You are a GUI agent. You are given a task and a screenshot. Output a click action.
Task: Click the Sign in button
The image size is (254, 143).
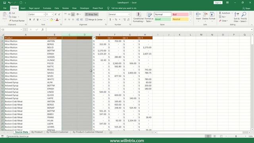point(218,3)
